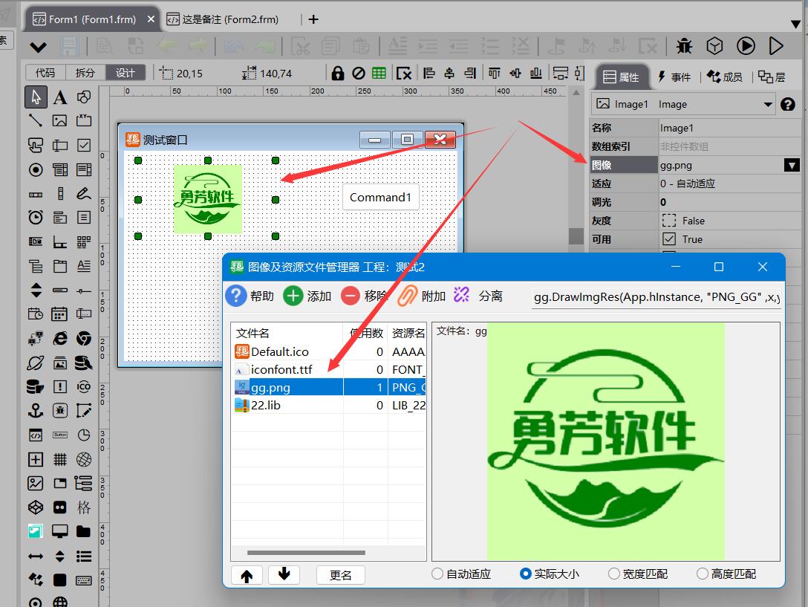Click the bug debug icon in toolbar
This screenshot has height=607, width=808.
click(684, 46)
